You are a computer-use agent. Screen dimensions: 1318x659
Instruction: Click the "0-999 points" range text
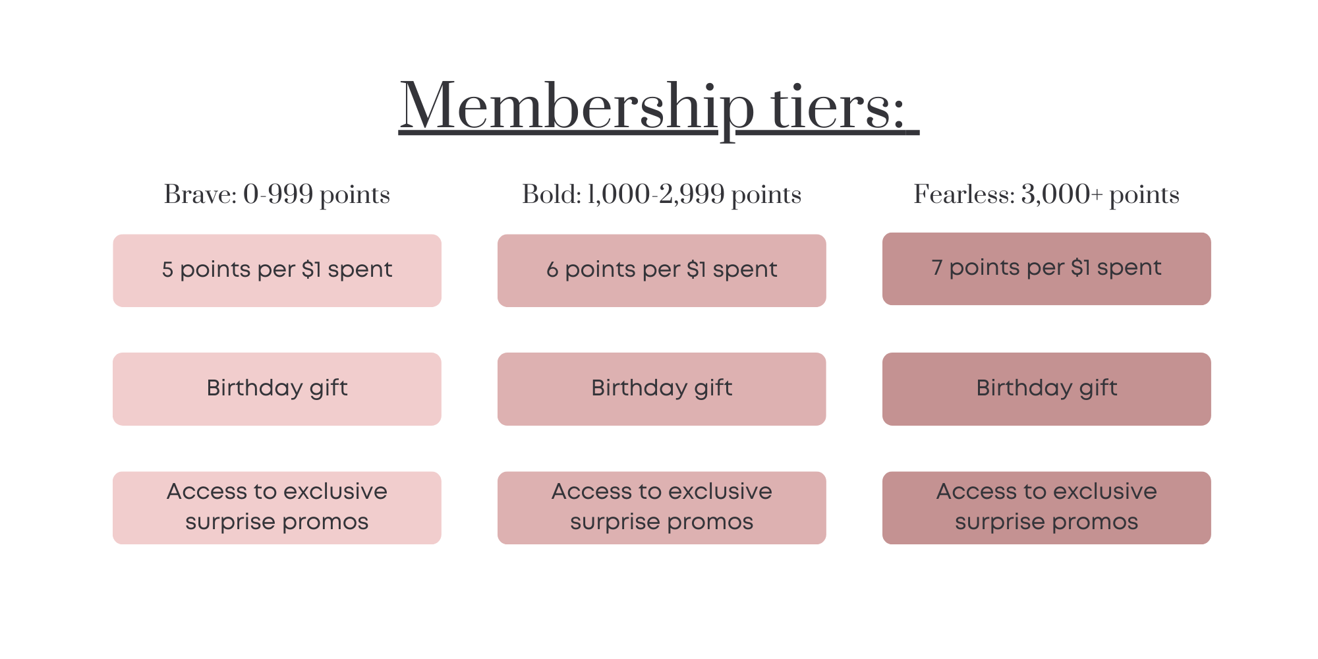click(x=316, y=194)
